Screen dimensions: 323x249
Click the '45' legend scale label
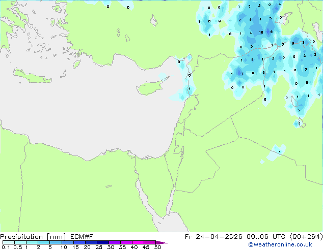pyautogui.click(x=146, y=247)
